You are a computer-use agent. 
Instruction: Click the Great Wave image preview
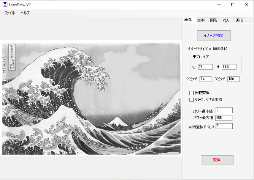[91, 99]
